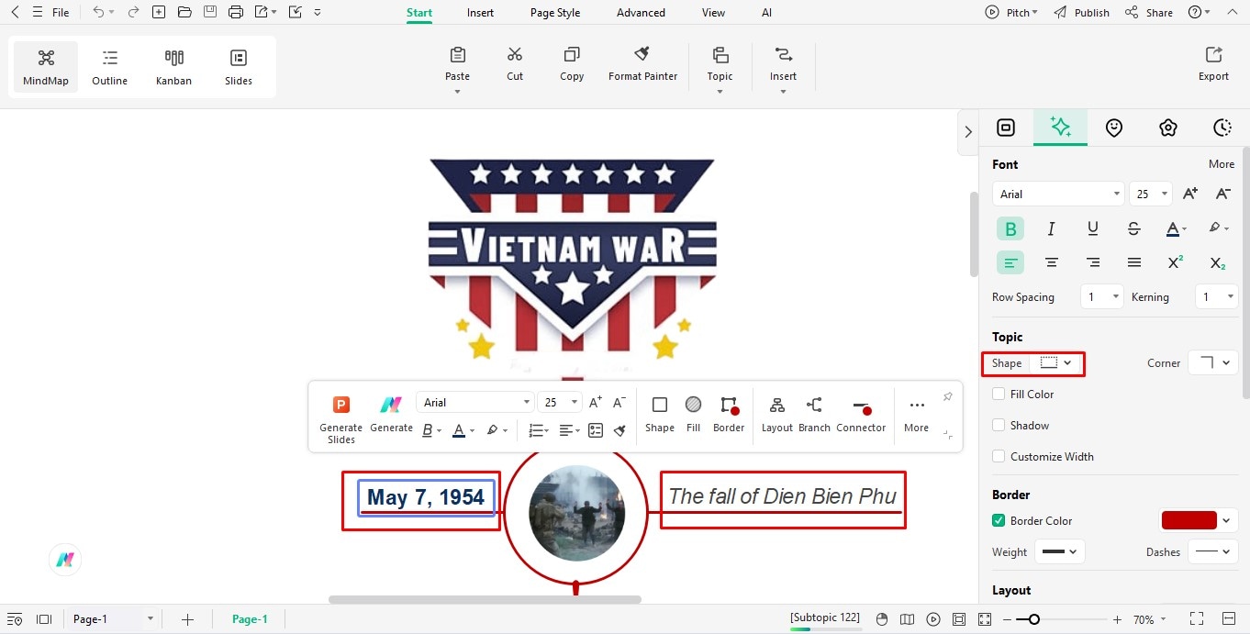Click Layout in floating toolbar
The height and width of the screenshot is (634, 1250).
tap(776, 415)
